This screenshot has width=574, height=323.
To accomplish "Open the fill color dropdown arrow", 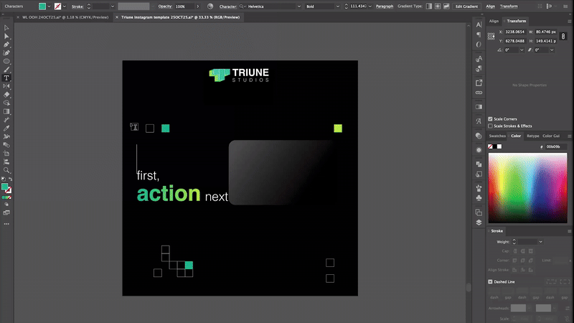I will [x=49, y=6].
